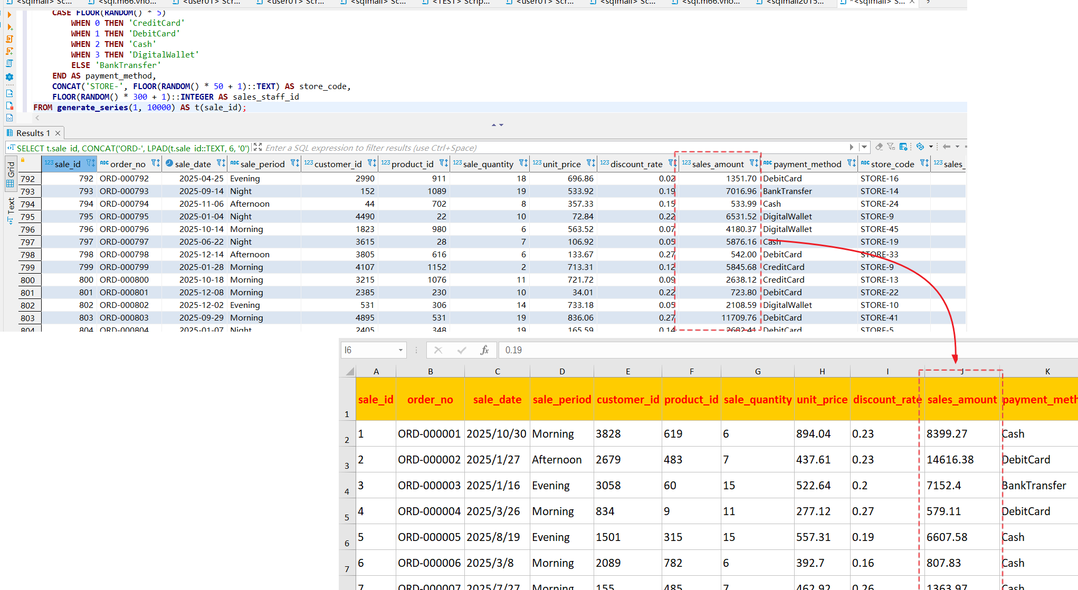The width and height of the screenshot is (1078, 590).
Task: Open the Results 1 tab
Action: (33, 133)
